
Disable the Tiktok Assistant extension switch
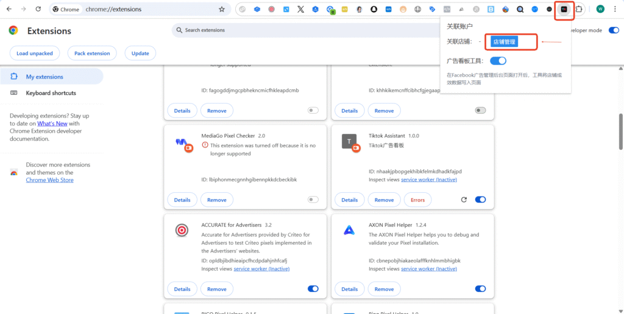click(480, 200)
